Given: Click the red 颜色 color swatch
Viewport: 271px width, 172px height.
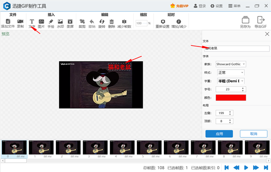Looking at the screenshot, I should click(x=231, y=98).
